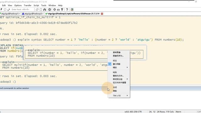Click the explain syntax SELECT command line
201x113 pixels.
pyautogui.click(x=92, y=40)
